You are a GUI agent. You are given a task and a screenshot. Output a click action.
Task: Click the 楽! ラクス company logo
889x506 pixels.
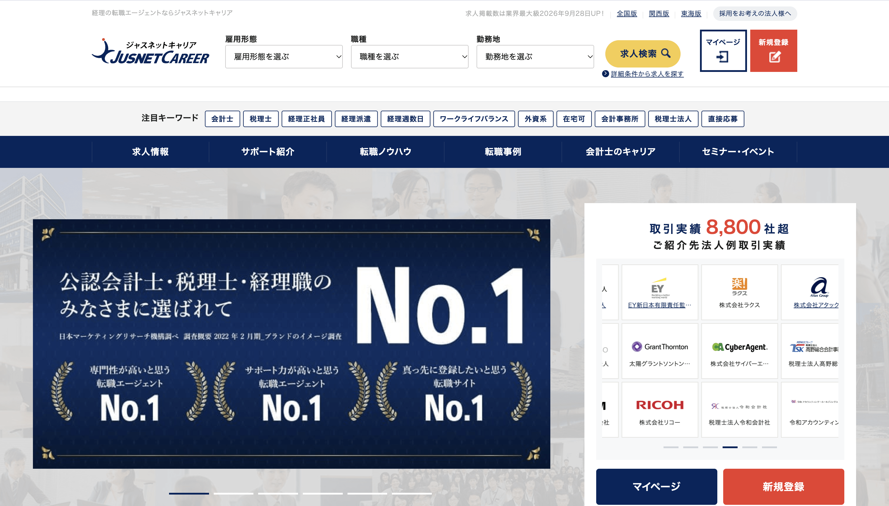tap(739, 286)
